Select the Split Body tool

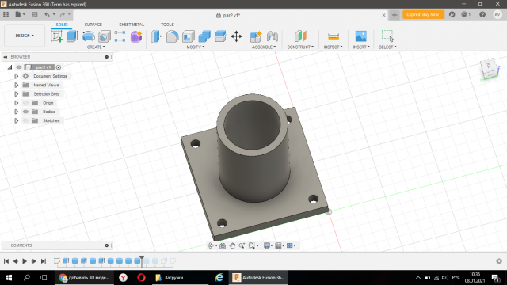pyautogui.click(x=220, y=36)
